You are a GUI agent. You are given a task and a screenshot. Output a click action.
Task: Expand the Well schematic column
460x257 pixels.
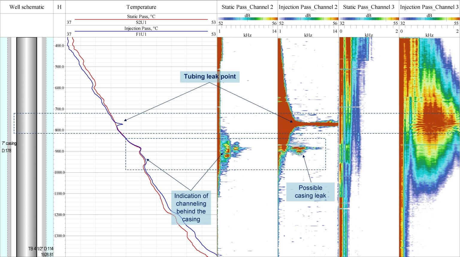[x=26, y=7]
